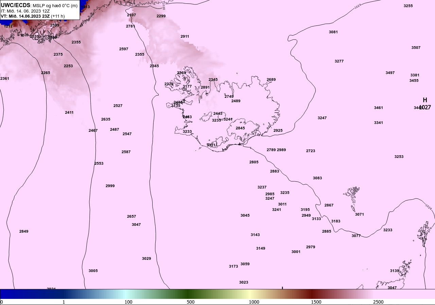Click the height value 3253
Screen dimensions: 435x305
399,157
